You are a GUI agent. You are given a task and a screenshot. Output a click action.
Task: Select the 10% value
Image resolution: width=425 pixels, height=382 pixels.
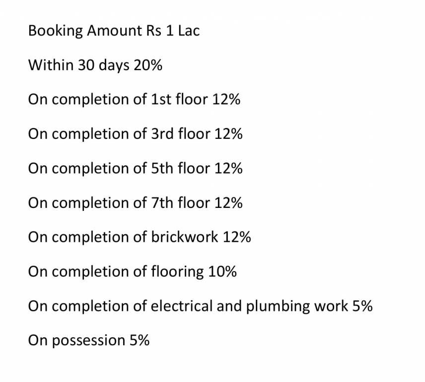tap(222, 272)
